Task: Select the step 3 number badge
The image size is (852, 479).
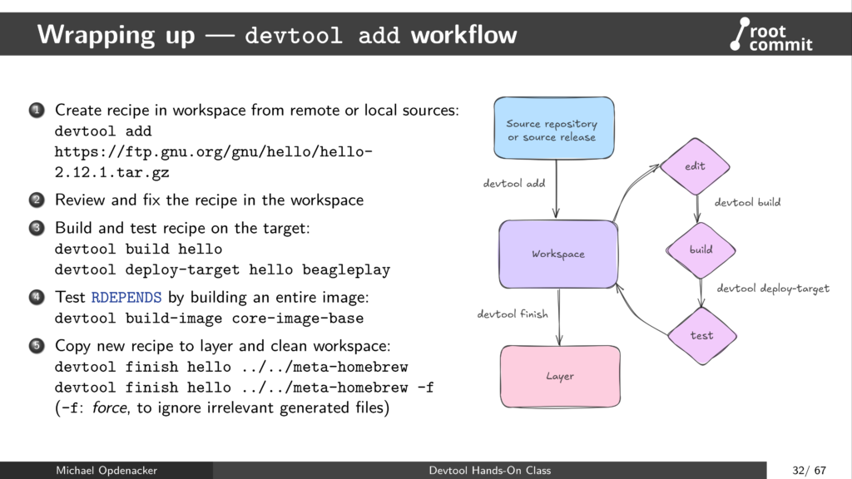Action: tap(35, 227)
